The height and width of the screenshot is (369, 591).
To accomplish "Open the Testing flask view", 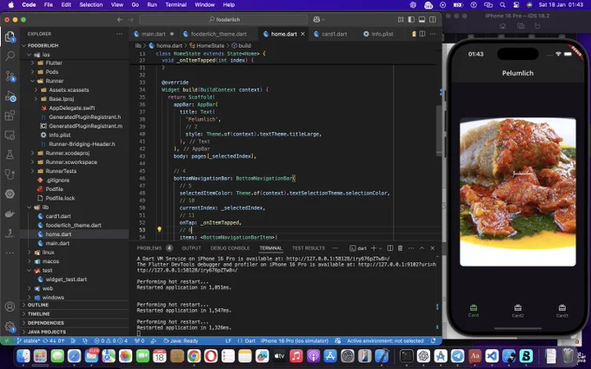I will (x=10, y=155).
